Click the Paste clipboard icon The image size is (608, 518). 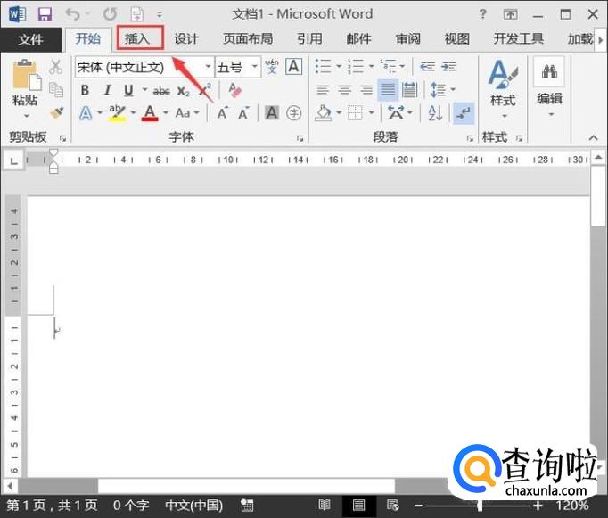(26, 74)
